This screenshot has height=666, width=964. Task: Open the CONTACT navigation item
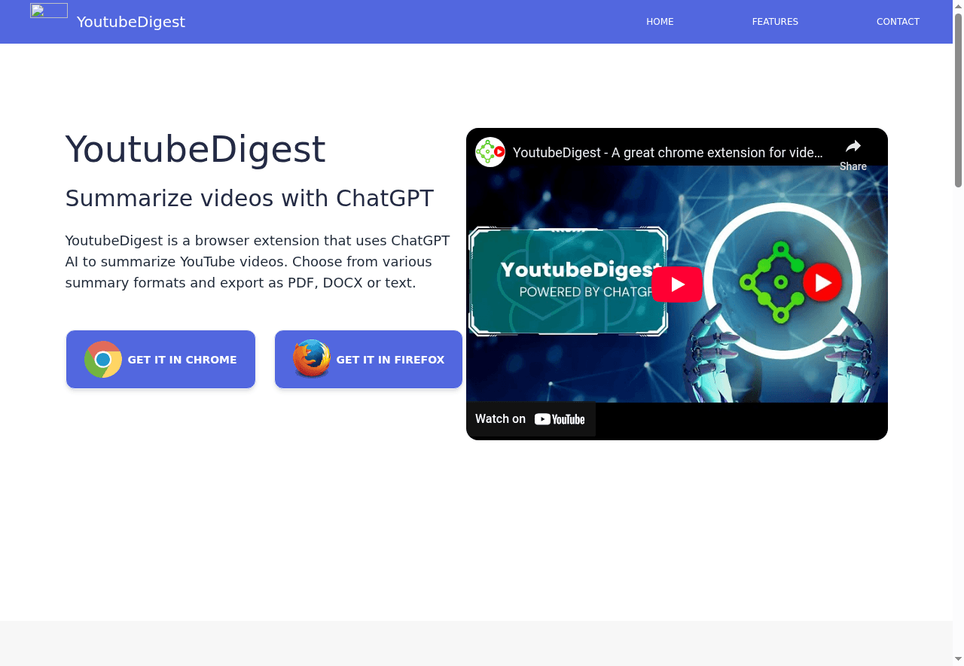pos(898,22)
